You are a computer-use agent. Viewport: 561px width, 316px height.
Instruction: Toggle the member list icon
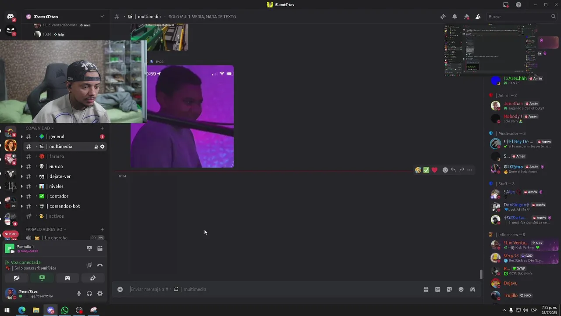pyautogui.click(x=478, y=17)
